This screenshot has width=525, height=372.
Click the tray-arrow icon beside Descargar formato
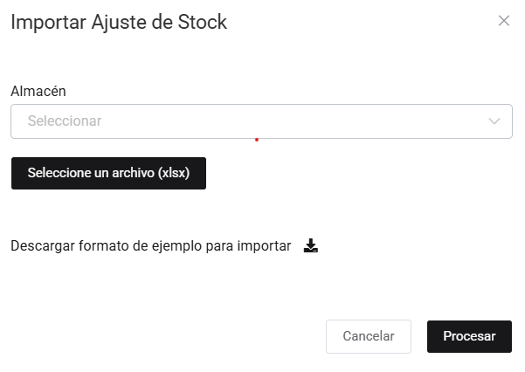coord(311,246)
